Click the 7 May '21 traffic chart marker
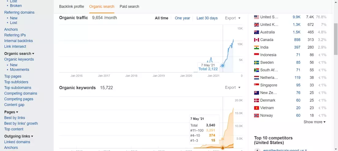Image resolution: width=338 pixels, height=151 pixels. point(223,65)
